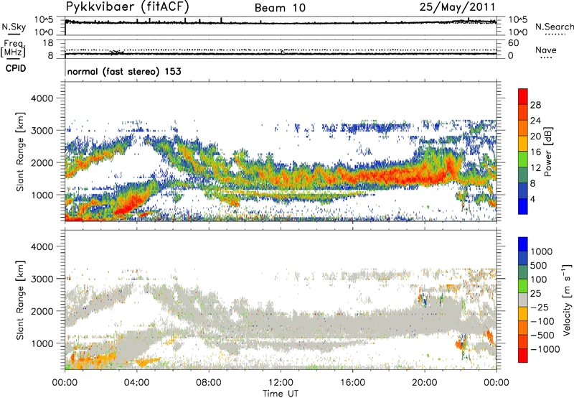
Task: Click the 'Beam 10' label
Action: [280, 8]
